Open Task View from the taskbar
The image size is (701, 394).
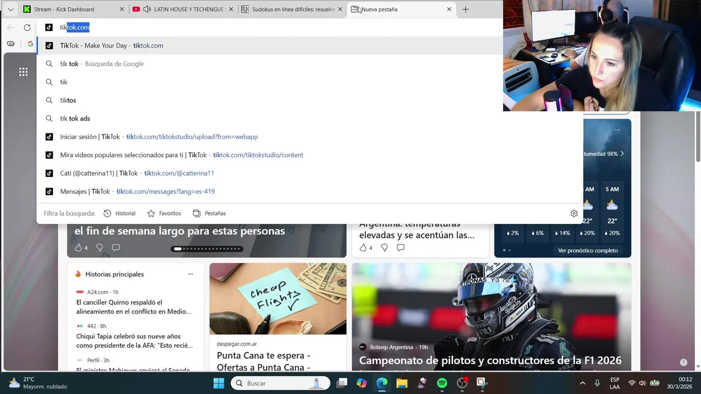(x=342, y=383)
